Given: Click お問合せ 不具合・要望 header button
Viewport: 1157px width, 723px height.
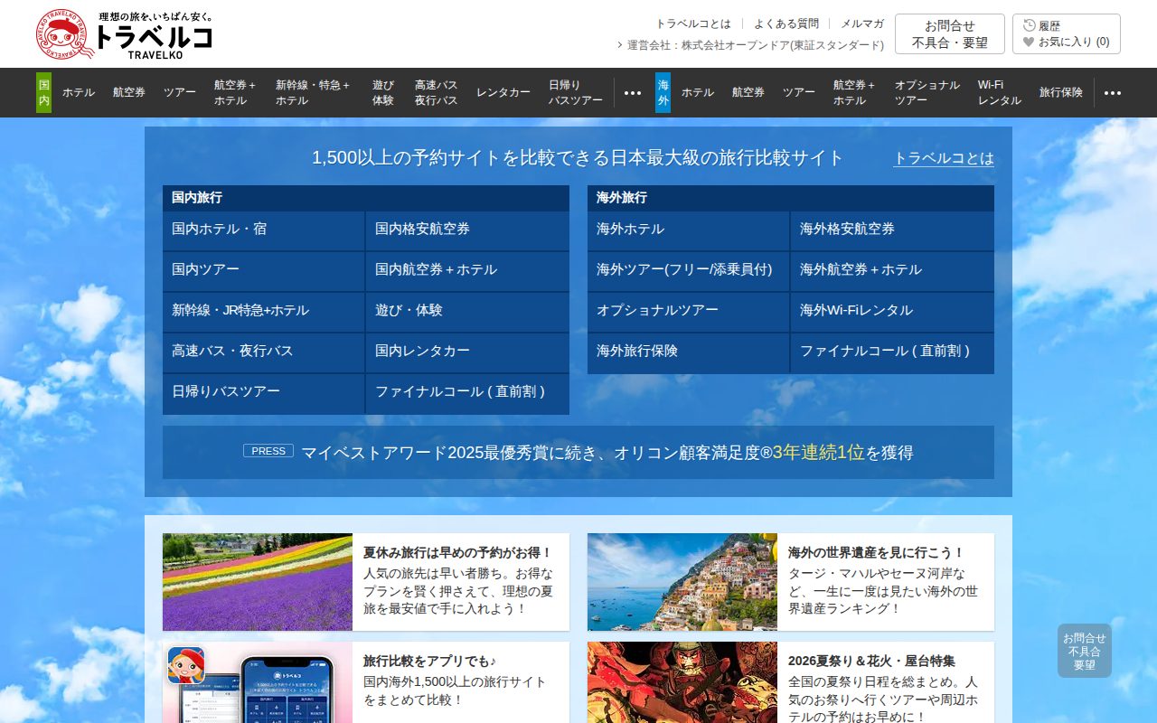Looking at the screenshot, I should point(950,33).
